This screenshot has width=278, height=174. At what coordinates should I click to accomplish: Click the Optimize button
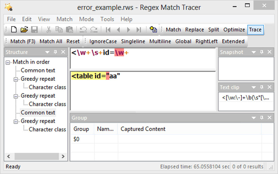pos(234,30)
